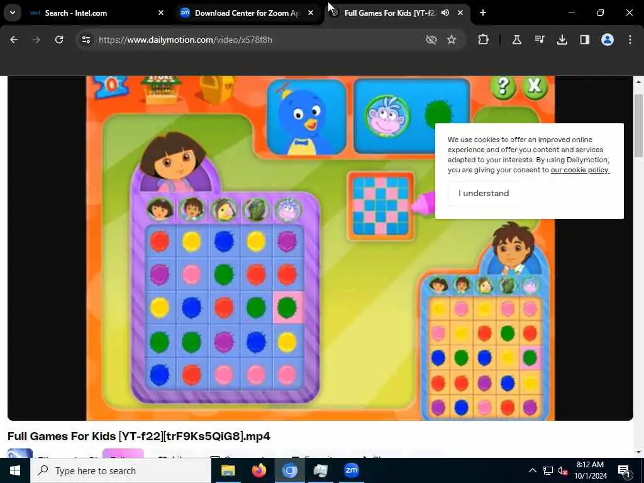Click Diego's large portrait above blue board
This screenshot has width=644, height=483.
coord(513,249)
